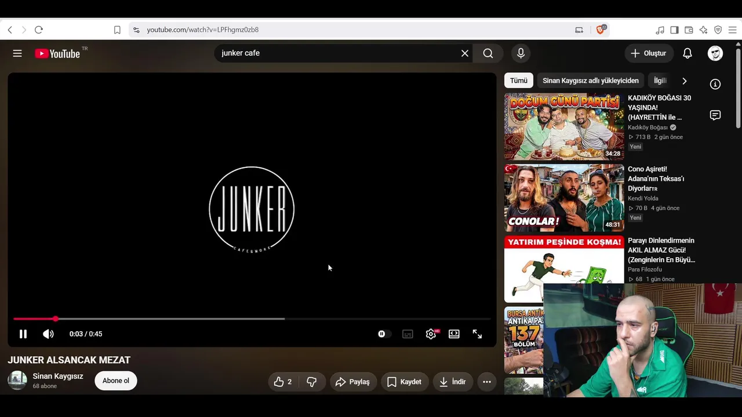Open the Kadıköy Boğası channel name

coord(648,127)
